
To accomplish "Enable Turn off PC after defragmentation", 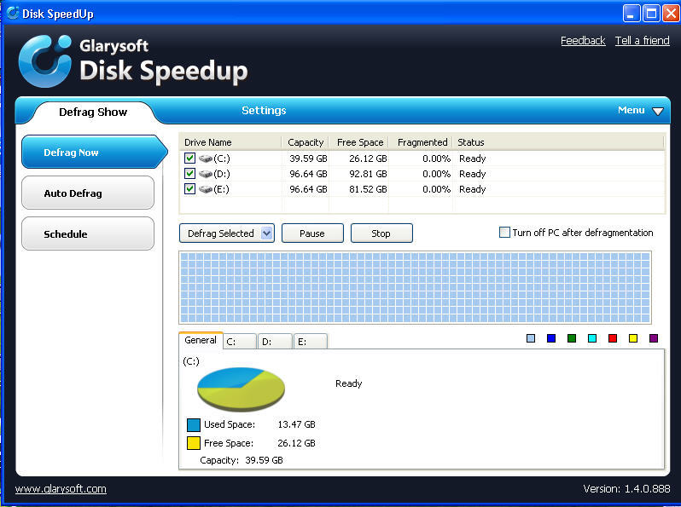I will tap(504, 233).
